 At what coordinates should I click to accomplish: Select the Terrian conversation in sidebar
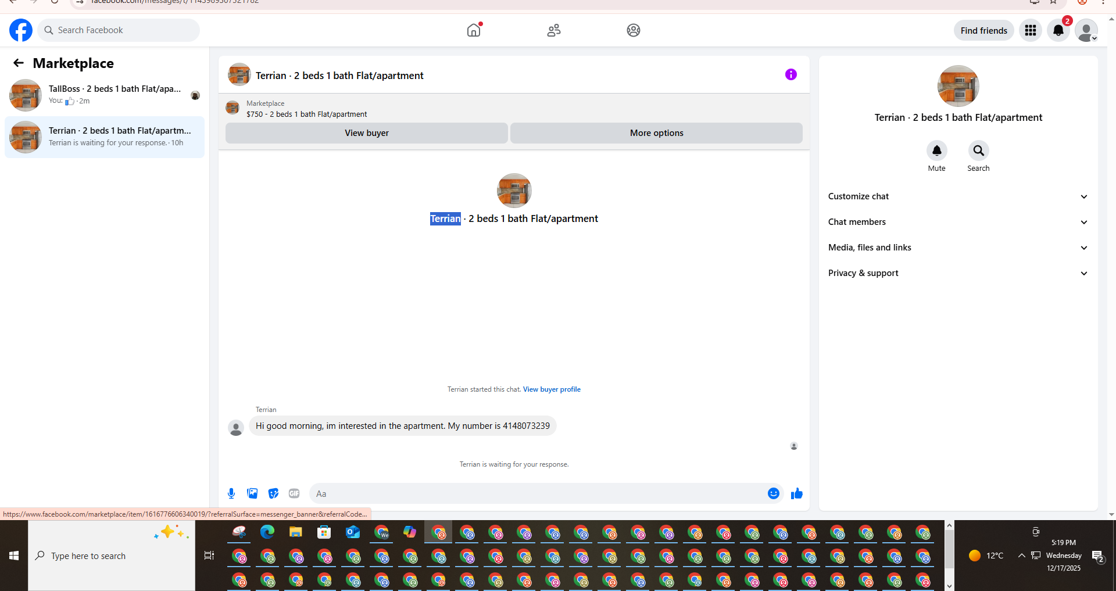(105, 137)
